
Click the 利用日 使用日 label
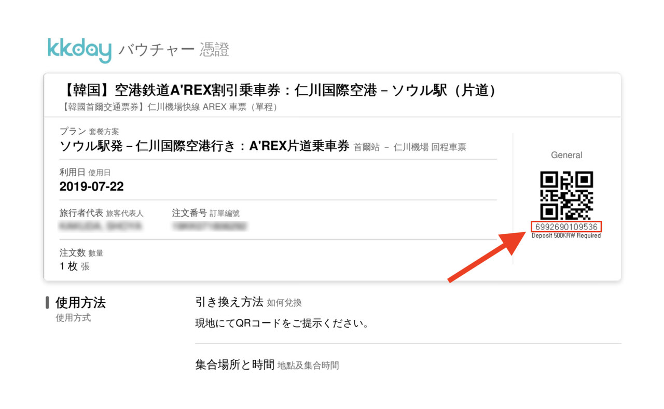coord(85,173)
